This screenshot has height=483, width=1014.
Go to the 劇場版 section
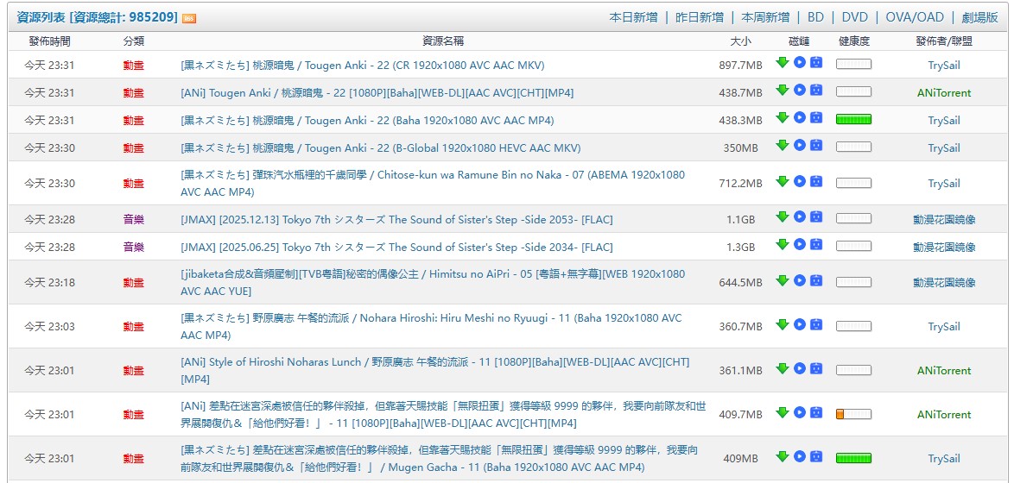point(979,17)
